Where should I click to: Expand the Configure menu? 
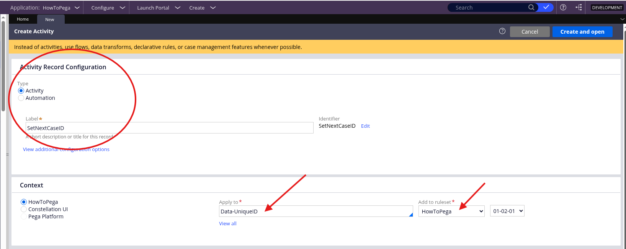click(108, 8)
